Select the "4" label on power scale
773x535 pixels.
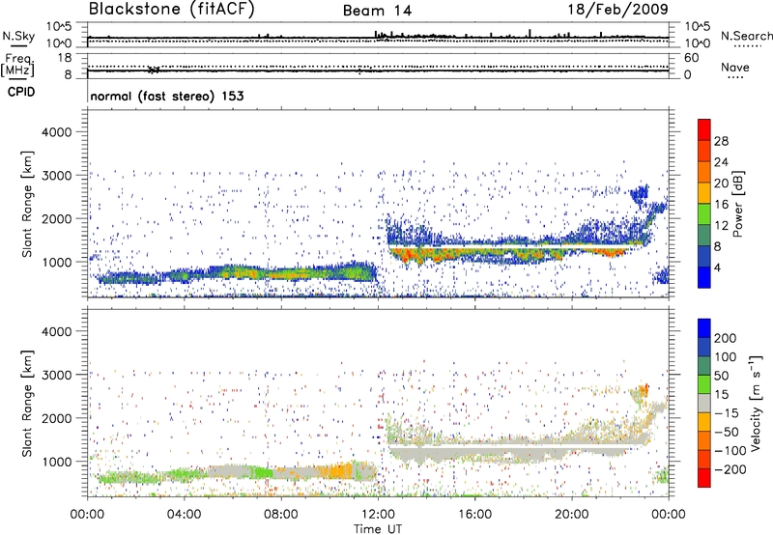(717, 267)
